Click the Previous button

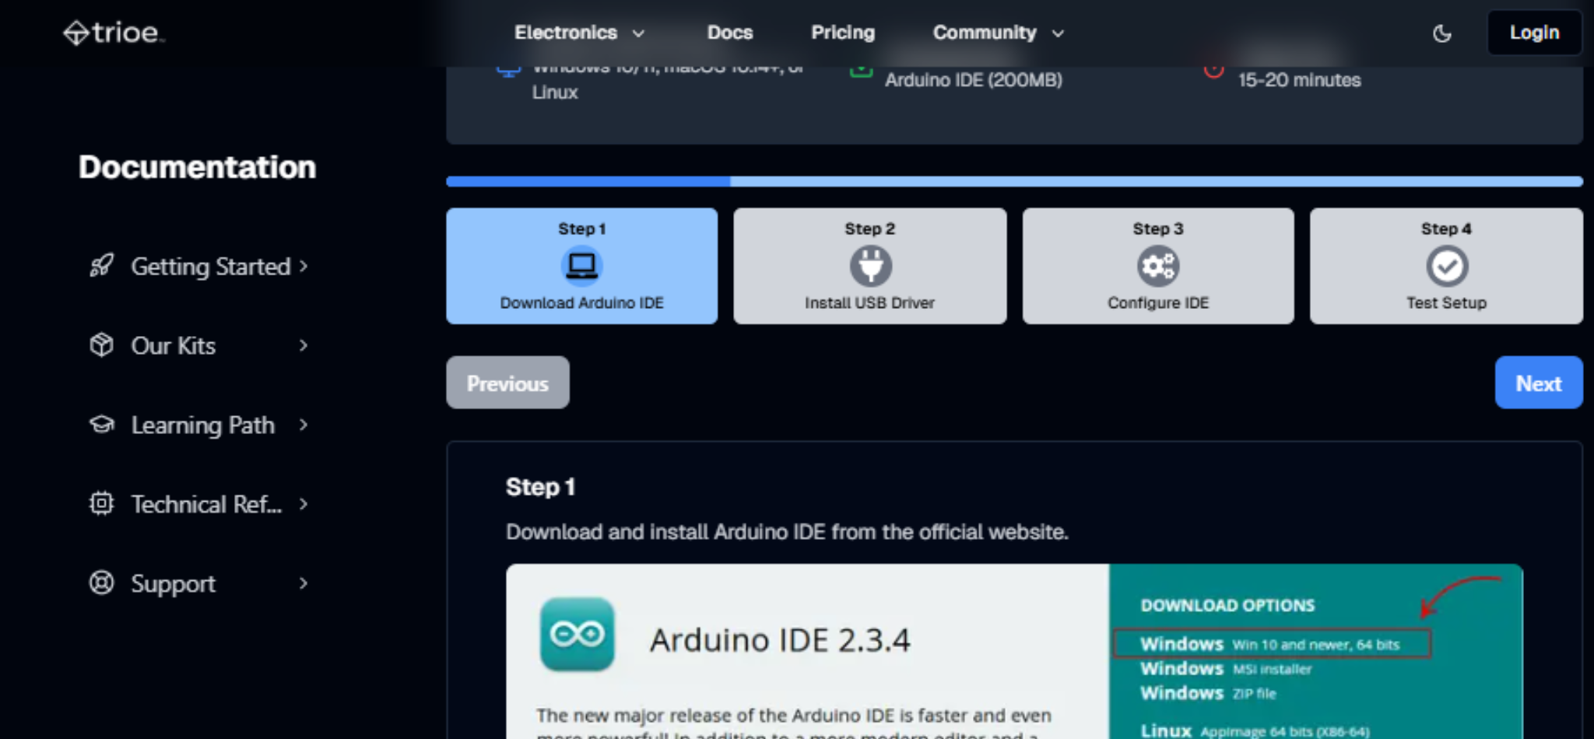click(x=507, y=383)
